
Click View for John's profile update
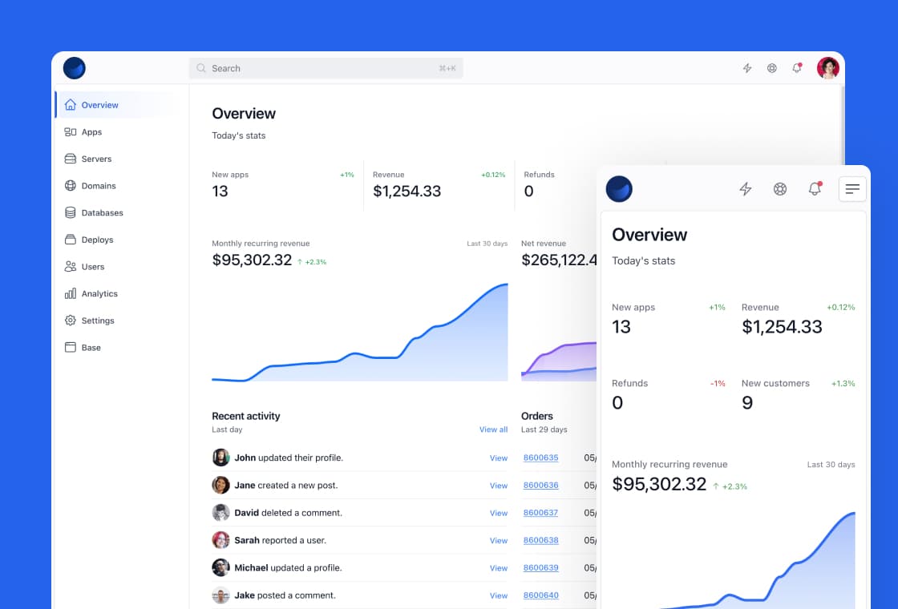coord(498,458)
